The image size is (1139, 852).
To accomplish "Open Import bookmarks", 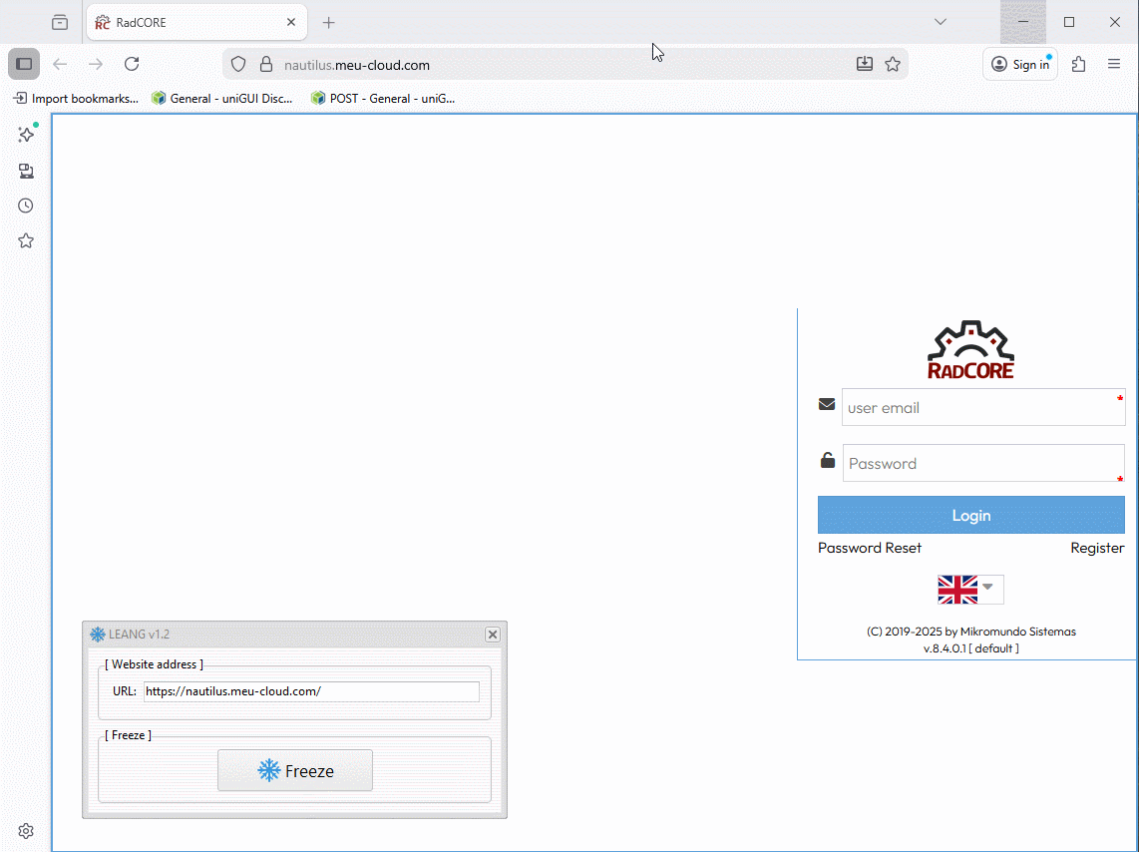I will click(76, 98).
